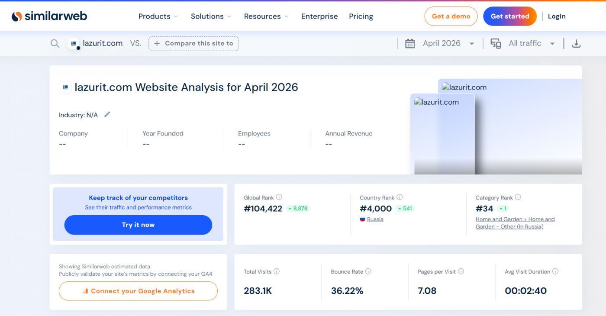Click the Bounce Rate value 36.22%

coord(347,291)
